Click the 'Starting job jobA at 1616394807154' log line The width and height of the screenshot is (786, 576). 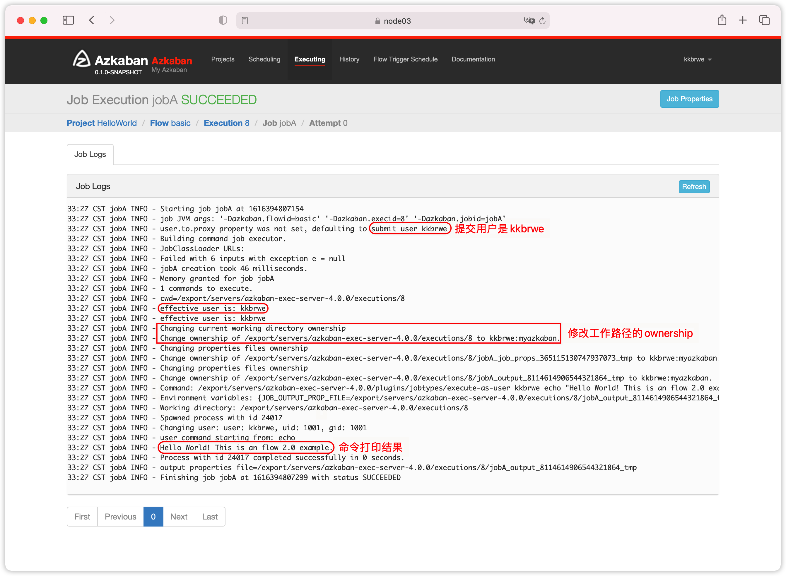click(x=232, y=209)
